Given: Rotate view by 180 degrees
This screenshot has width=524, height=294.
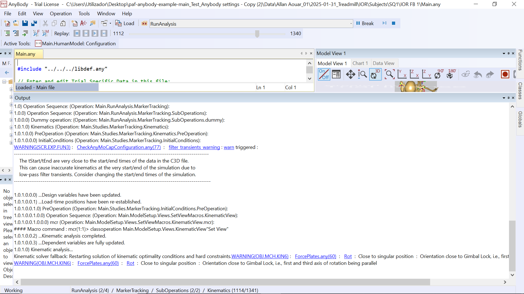Looking at the screenshot, I should (451, 74).
